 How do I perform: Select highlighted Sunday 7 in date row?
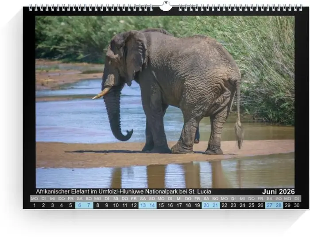89,205
